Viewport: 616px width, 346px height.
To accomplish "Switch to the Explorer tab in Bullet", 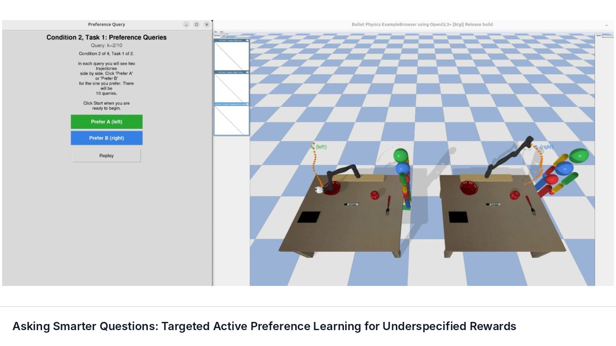I will tap(217, 35).
